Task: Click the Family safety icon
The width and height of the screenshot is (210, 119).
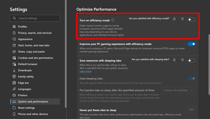Action: (x=14, y=76)
